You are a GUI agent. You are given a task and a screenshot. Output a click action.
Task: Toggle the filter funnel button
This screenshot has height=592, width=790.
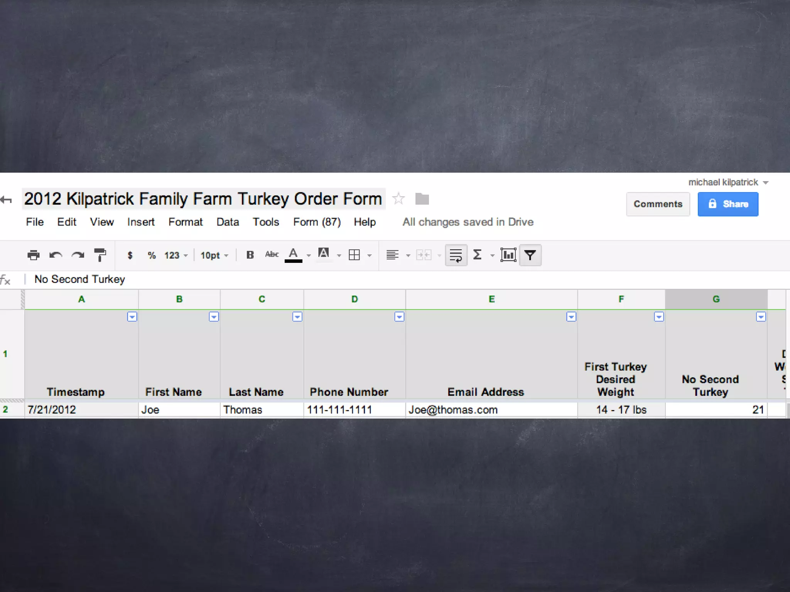point(530,255)
